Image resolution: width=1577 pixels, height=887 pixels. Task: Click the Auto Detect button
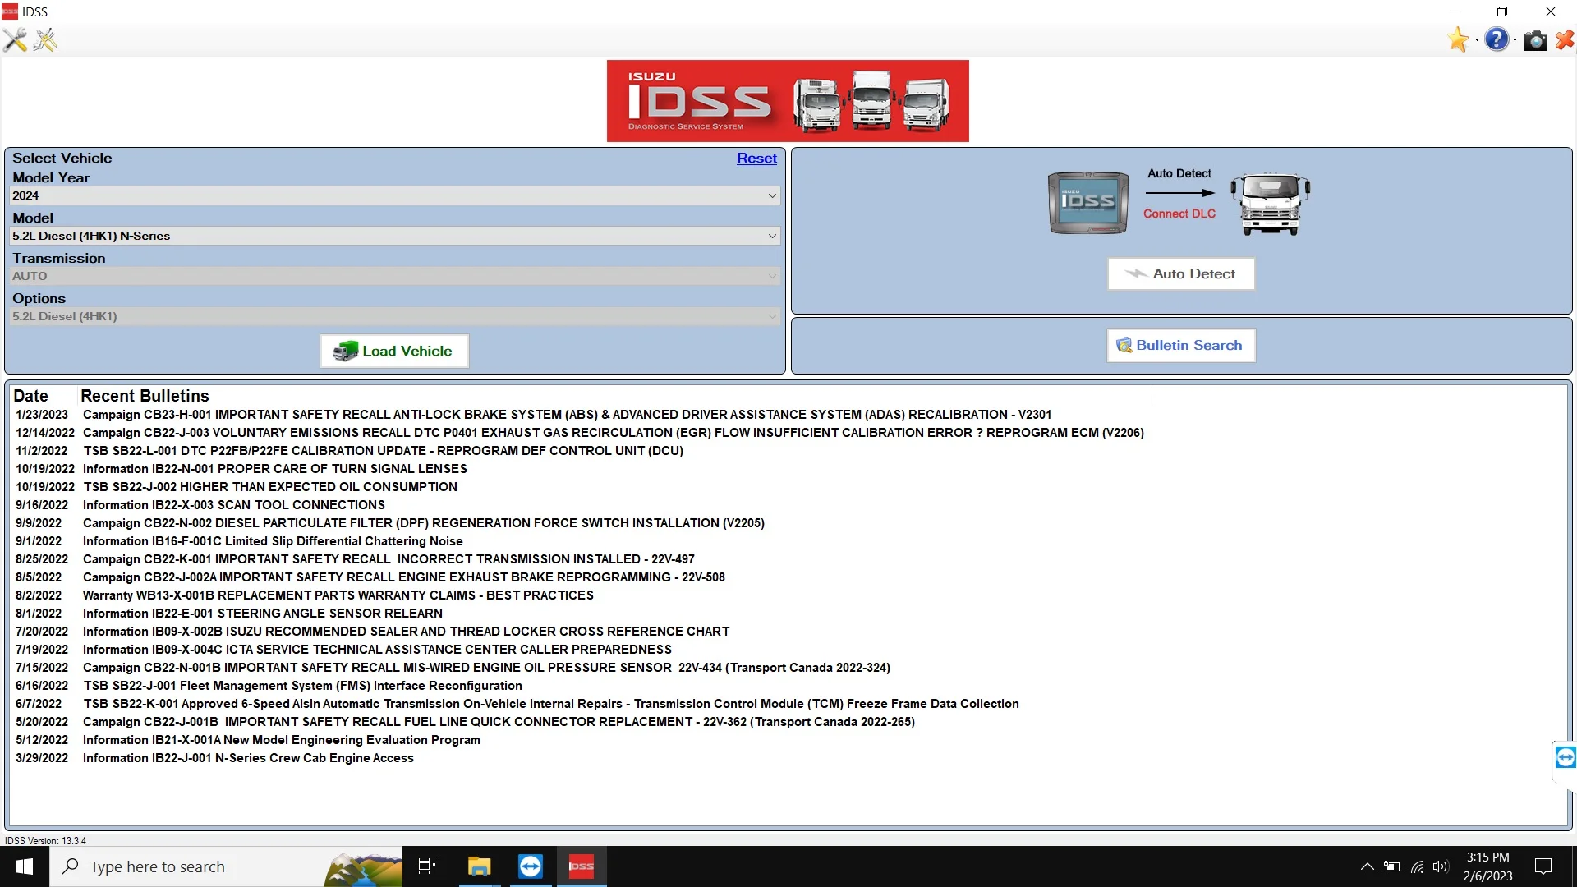[x=1180, y=273]
